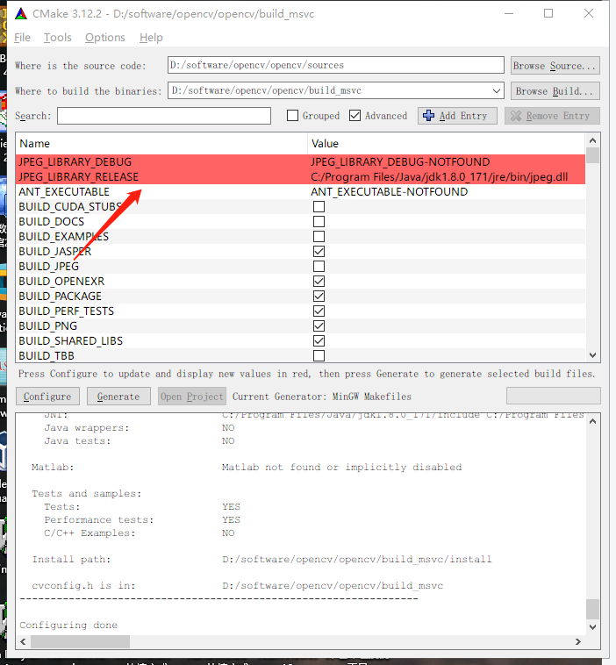Click 'Configuring done' in output log
Image resolution: width=616 pixels, height=665 pixels.
point(68,626)
